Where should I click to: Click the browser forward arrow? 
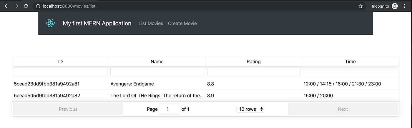pos(16,6)
